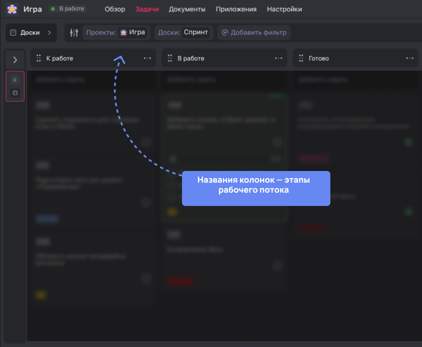Image resolution: width=422 pixels, height=347 pixels.
Task: Open three-dot menu of Готово column
Action: click(x=410, y=58)
